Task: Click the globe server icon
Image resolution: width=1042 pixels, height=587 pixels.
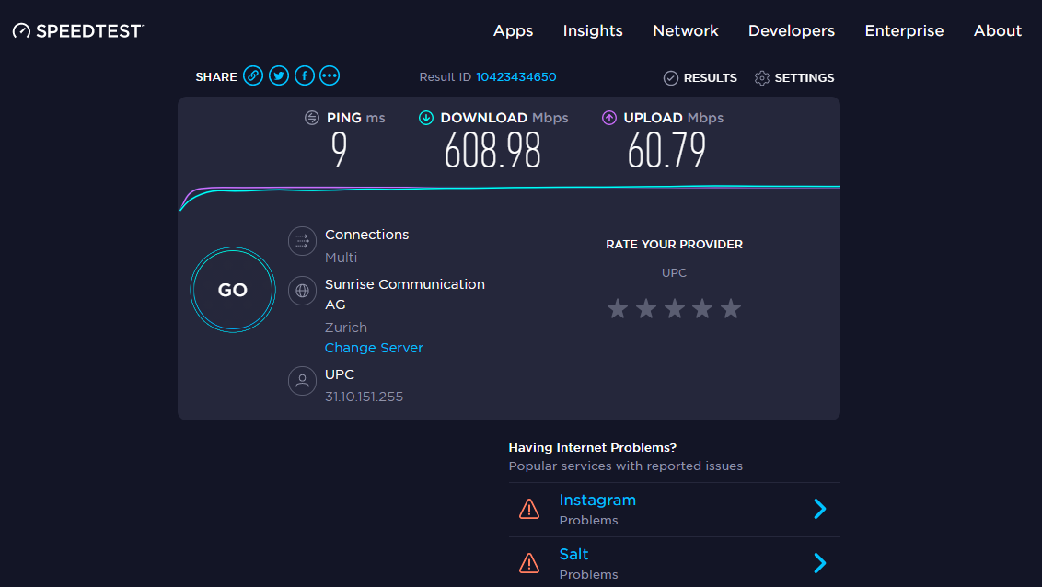Action: coord(302,292)
